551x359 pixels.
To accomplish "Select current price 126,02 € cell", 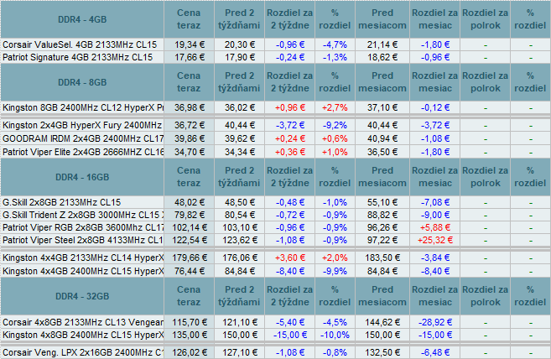I will click(x=189, y=352).
